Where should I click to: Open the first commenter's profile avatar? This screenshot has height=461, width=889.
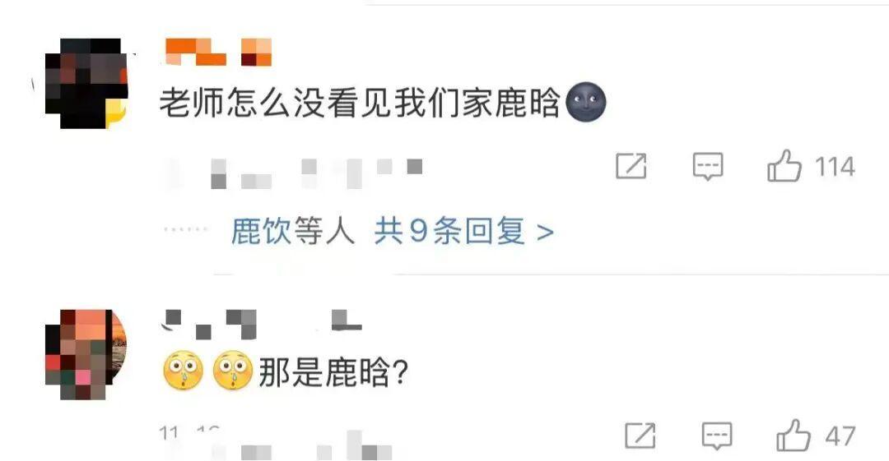click(x=86, y=83)
